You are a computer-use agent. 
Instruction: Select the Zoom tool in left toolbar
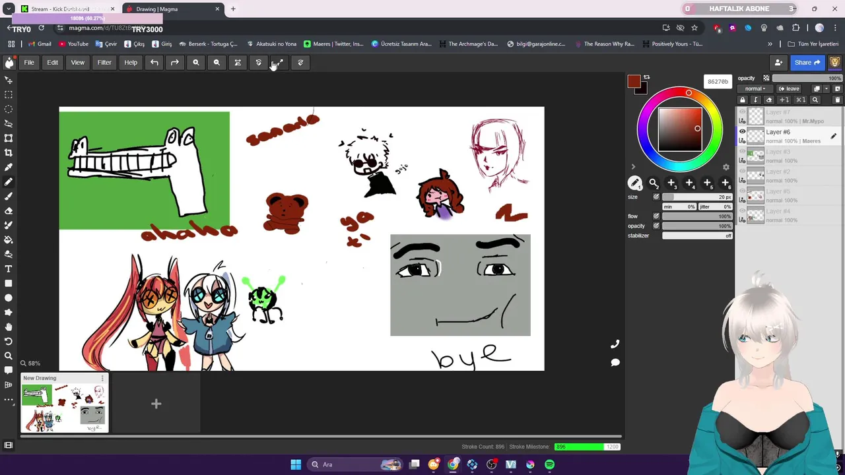9,356
